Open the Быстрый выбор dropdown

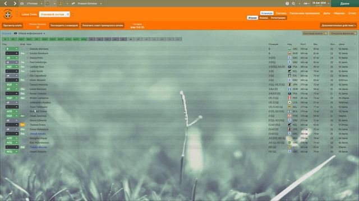click(x=315, y=33)
